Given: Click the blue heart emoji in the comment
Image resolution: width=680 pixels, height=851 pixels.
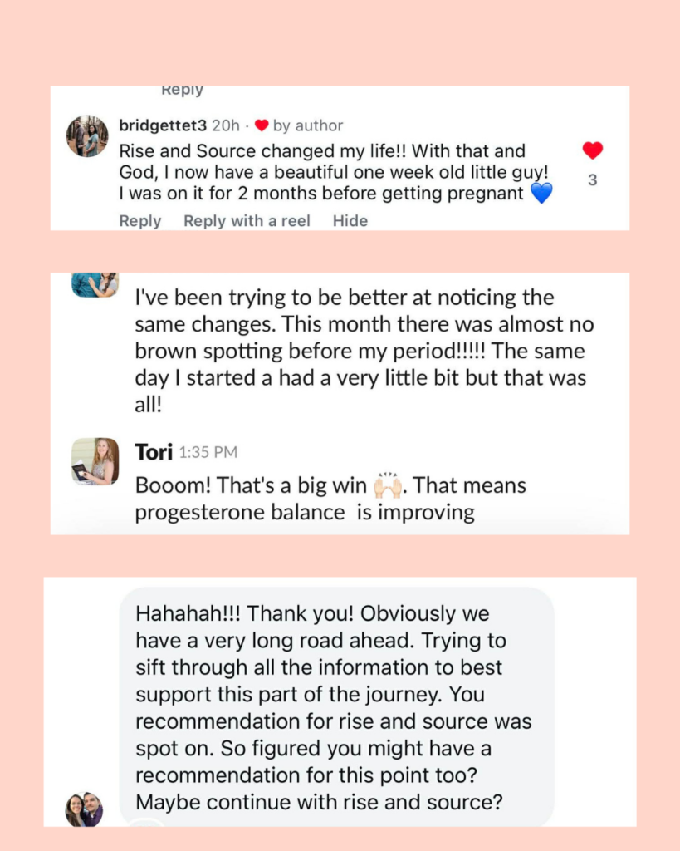Looking at the screenshot, I should tap(541, 193).
